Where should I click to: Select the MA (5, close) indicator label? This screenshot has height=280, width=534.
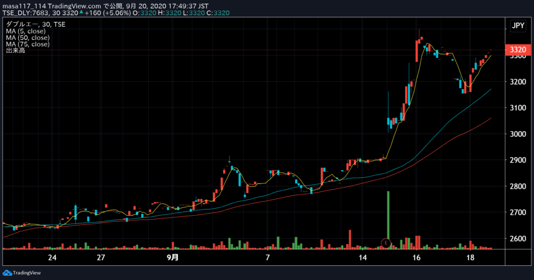(x=26, y=31)
